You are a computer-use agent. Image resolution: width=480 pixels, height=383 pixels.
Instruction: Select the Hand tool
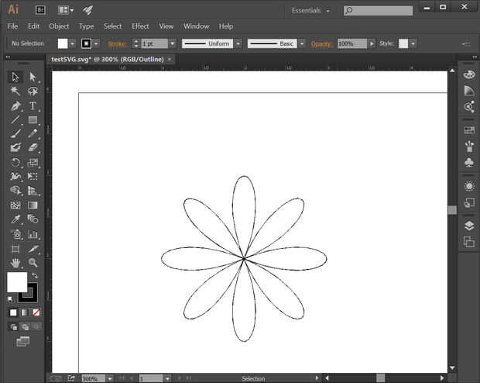click(15, 263)
